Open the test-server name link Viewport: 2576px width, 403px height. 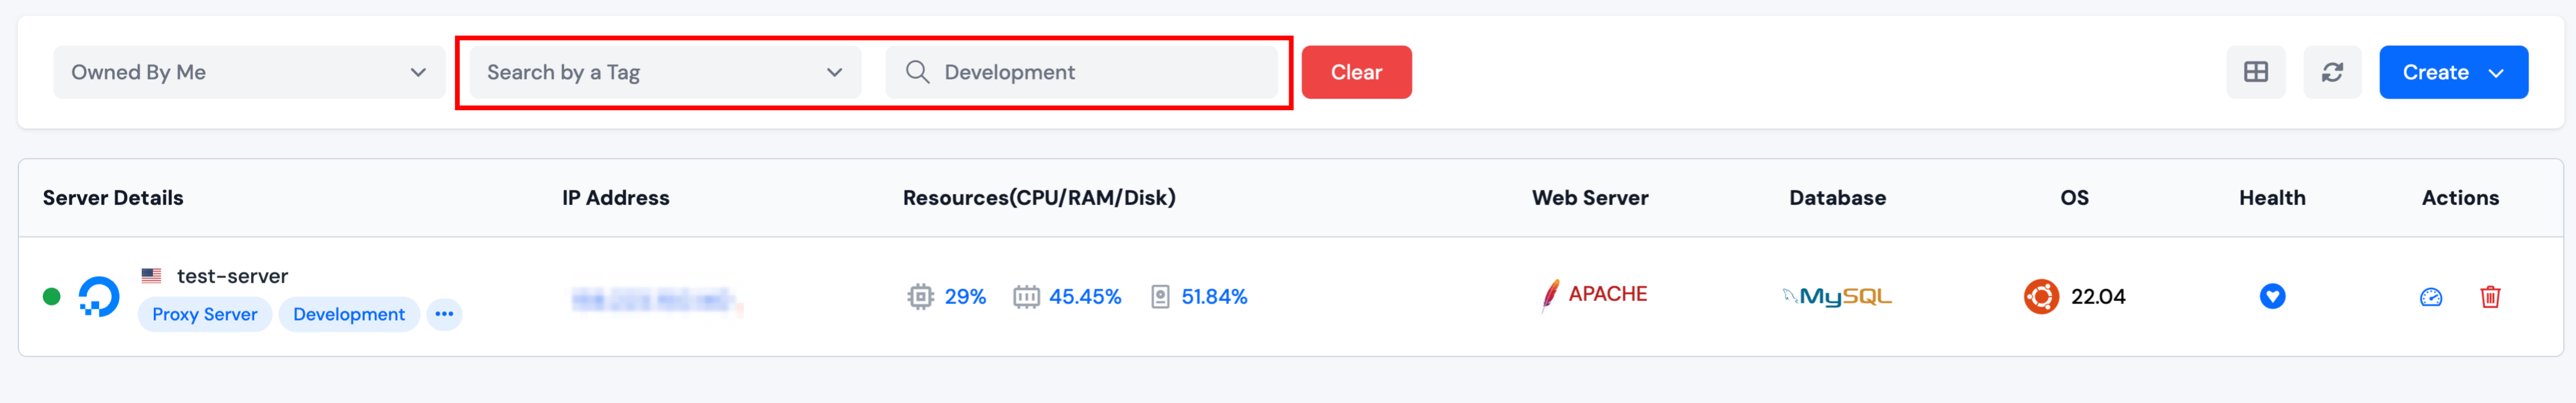(232, 276)
